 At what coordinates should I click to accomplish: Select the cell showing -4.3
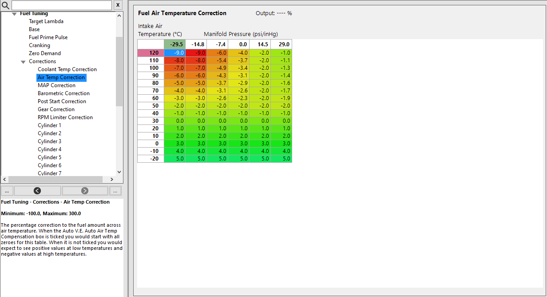click(x=218, y=75)
